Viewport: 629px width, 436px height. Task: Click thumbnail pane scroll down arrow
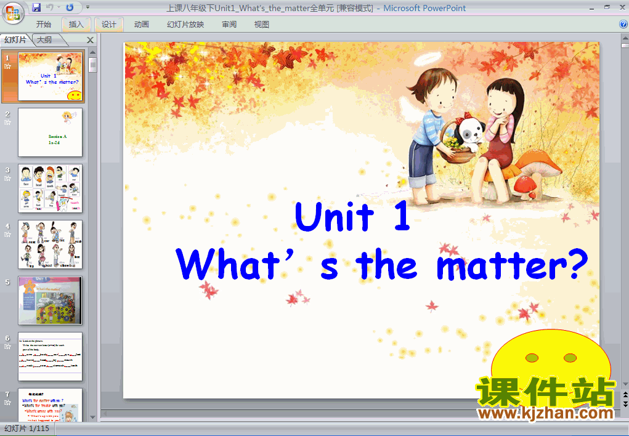click(x=92, y=418)
